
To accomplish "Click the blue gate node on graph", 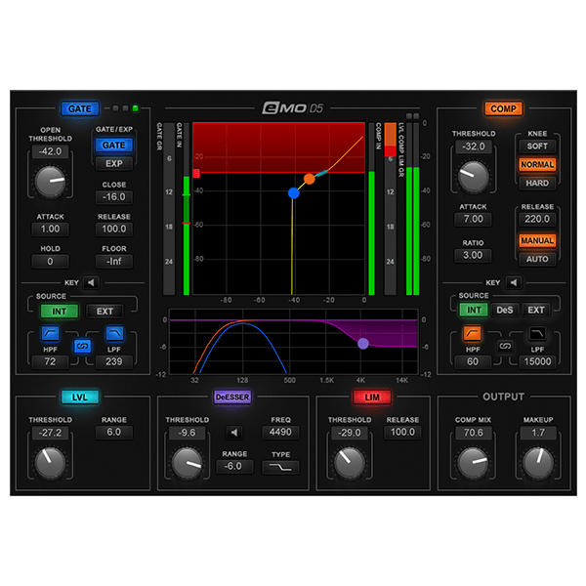I will pyautogui.click(x=294, y=192).
